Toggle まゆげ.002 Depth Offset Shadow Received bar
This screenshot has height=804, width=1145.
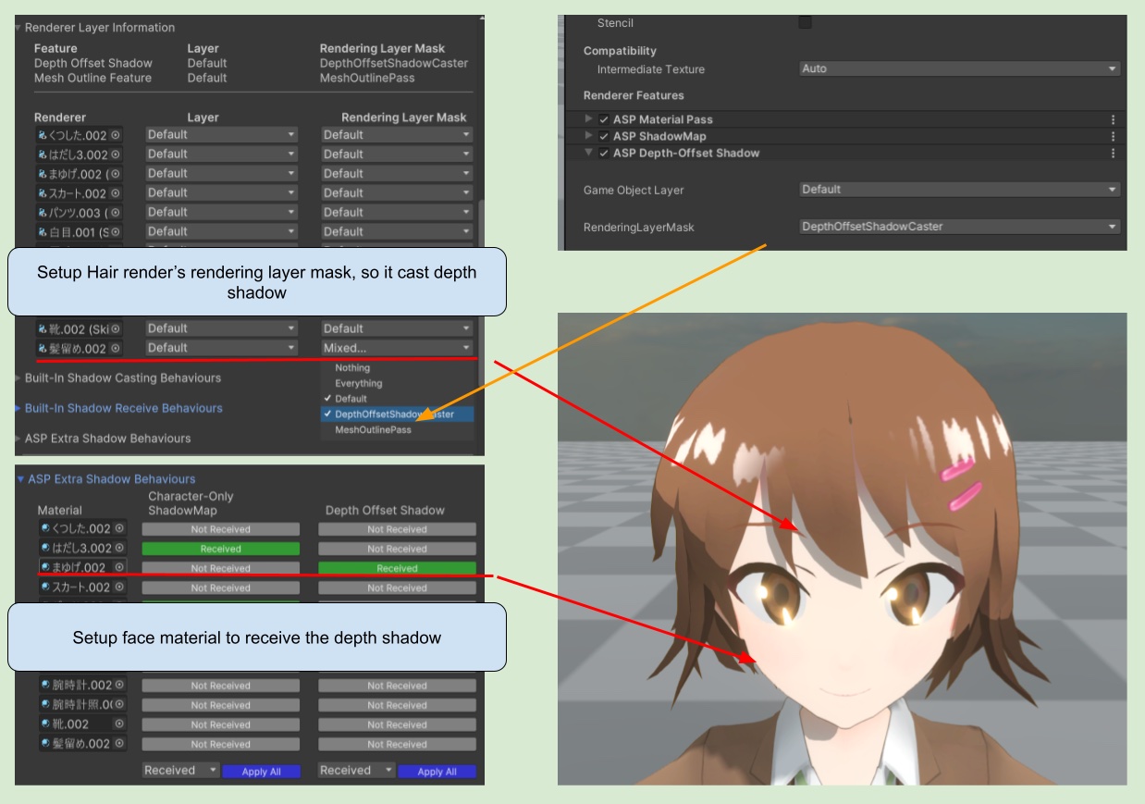point(397,568)
